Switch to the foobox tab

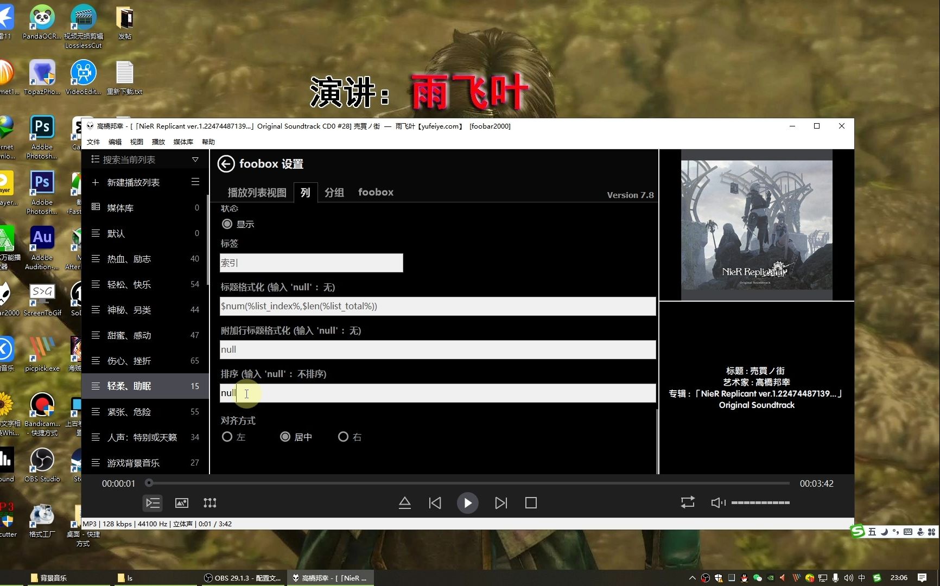376,192
